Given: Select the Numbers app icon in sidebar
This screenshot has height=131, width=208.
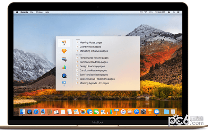Looking at the screenshot, I should point(64,67).
